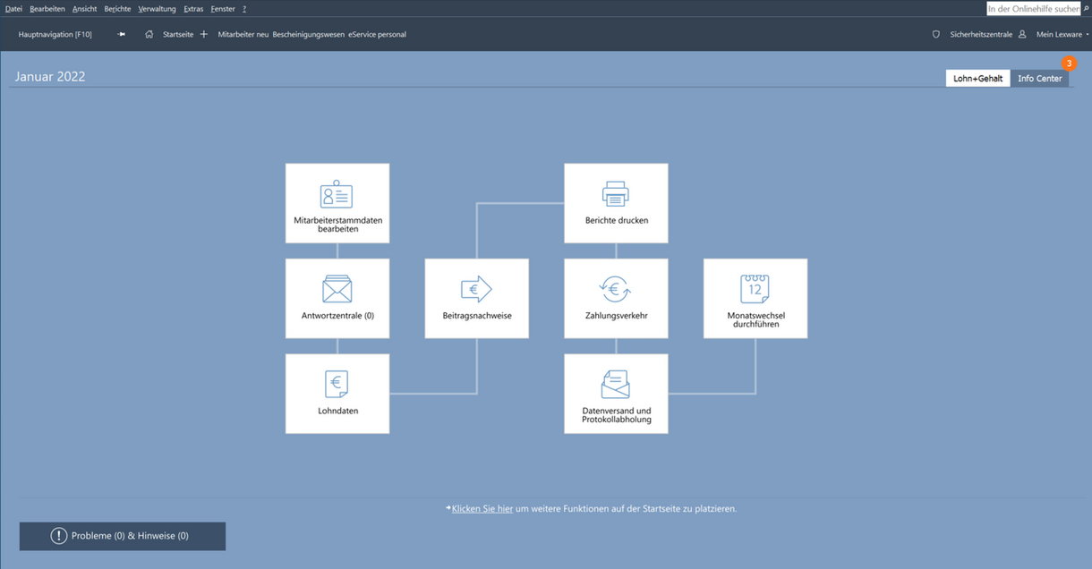Click the orange 3 notification badge
This screenshot has width=1092, height=569.
[x=1069, y=64]
